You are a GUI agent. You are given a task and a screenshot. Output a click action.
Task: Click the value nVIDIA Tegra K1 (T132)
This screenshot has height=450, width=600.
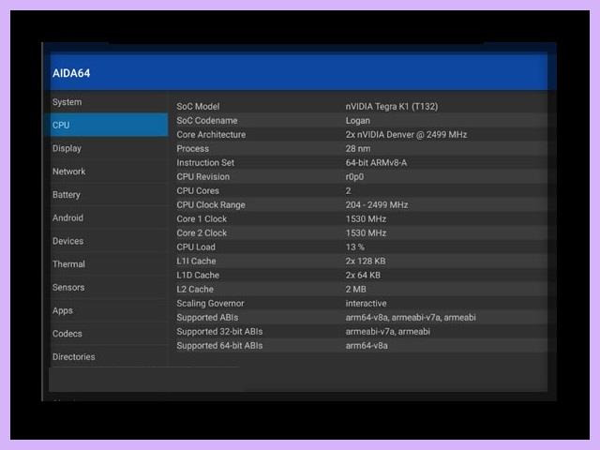pos(392,106)
